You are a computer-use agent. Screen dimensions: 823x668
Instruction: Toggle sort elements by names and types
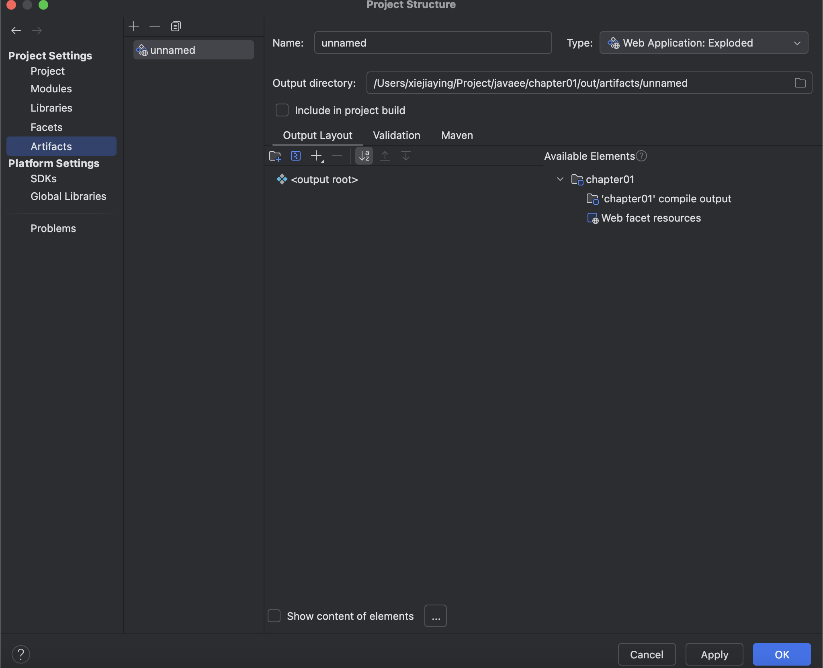pyautogui.click(x=364, y=156)
